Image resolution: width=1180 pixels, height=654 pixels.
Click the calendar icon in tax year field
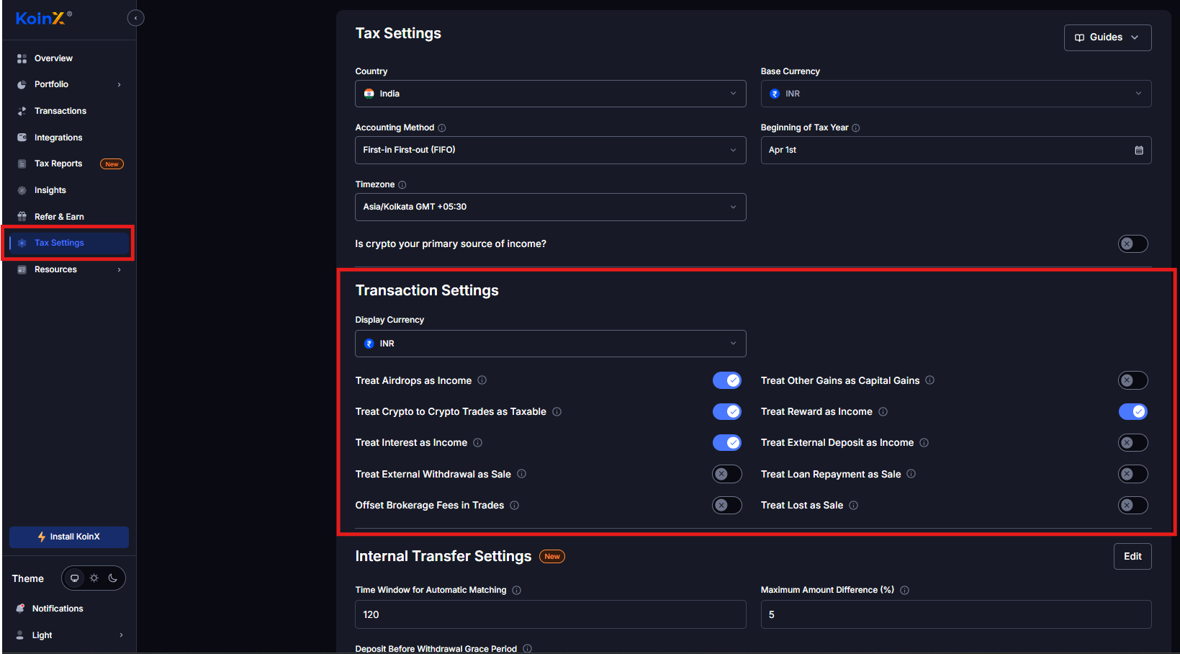coord(1139,151)
